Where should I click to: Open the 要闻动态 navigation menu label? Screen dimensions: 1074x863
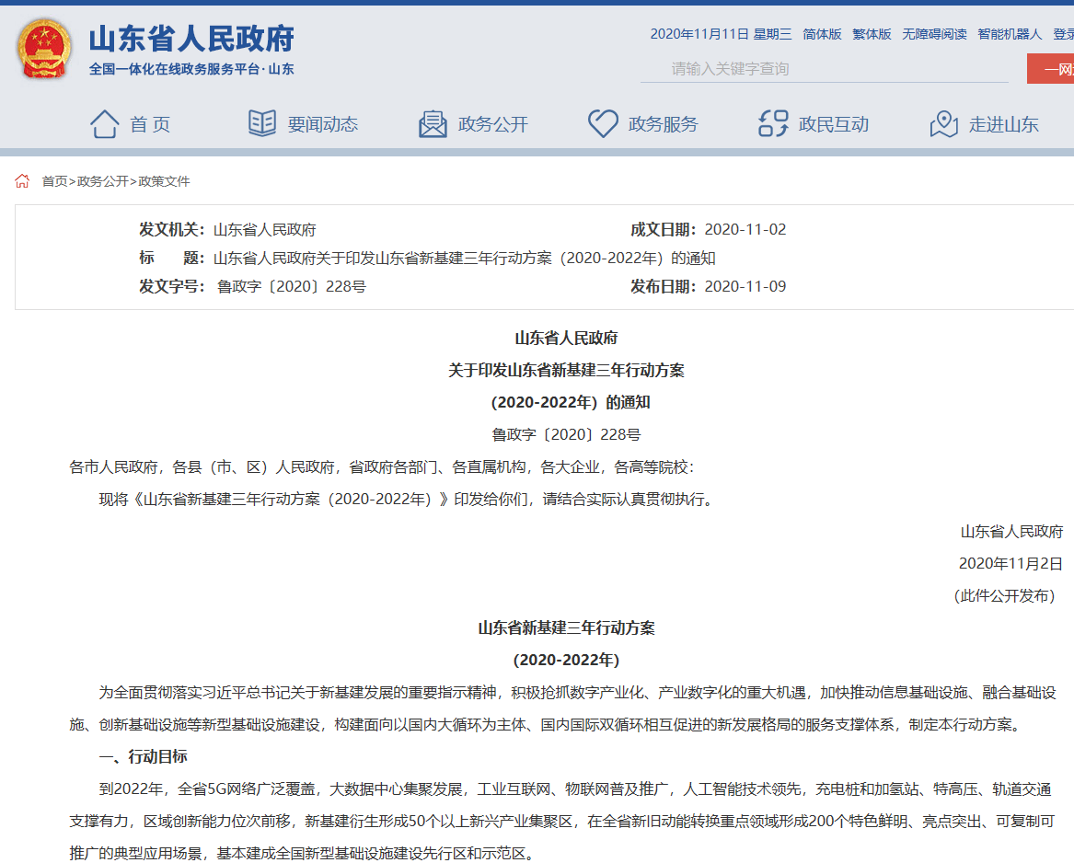[322, 124]
